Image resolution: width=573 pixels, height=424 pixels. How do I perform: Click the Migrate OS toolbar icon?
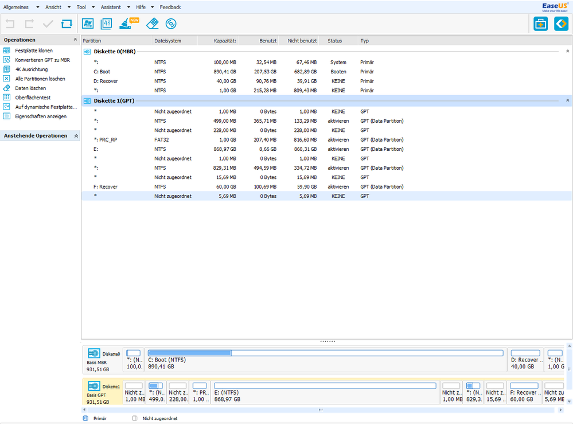(x=88, y=24)
